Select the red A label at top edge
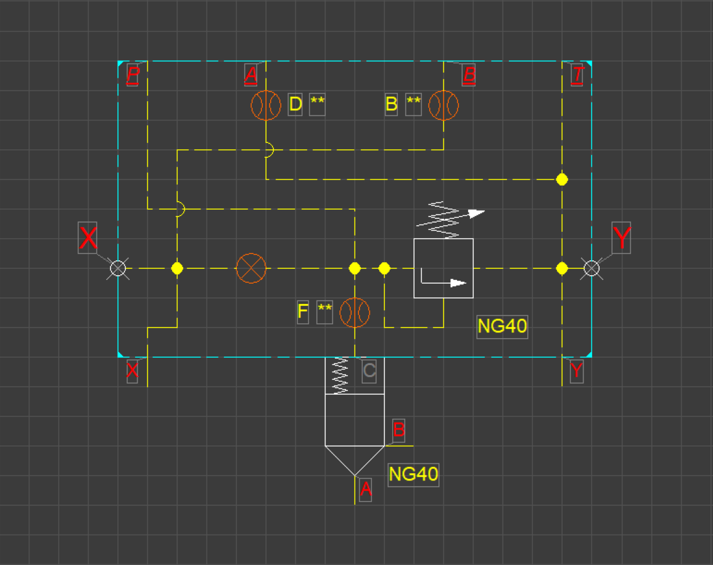 click(250, 75)
